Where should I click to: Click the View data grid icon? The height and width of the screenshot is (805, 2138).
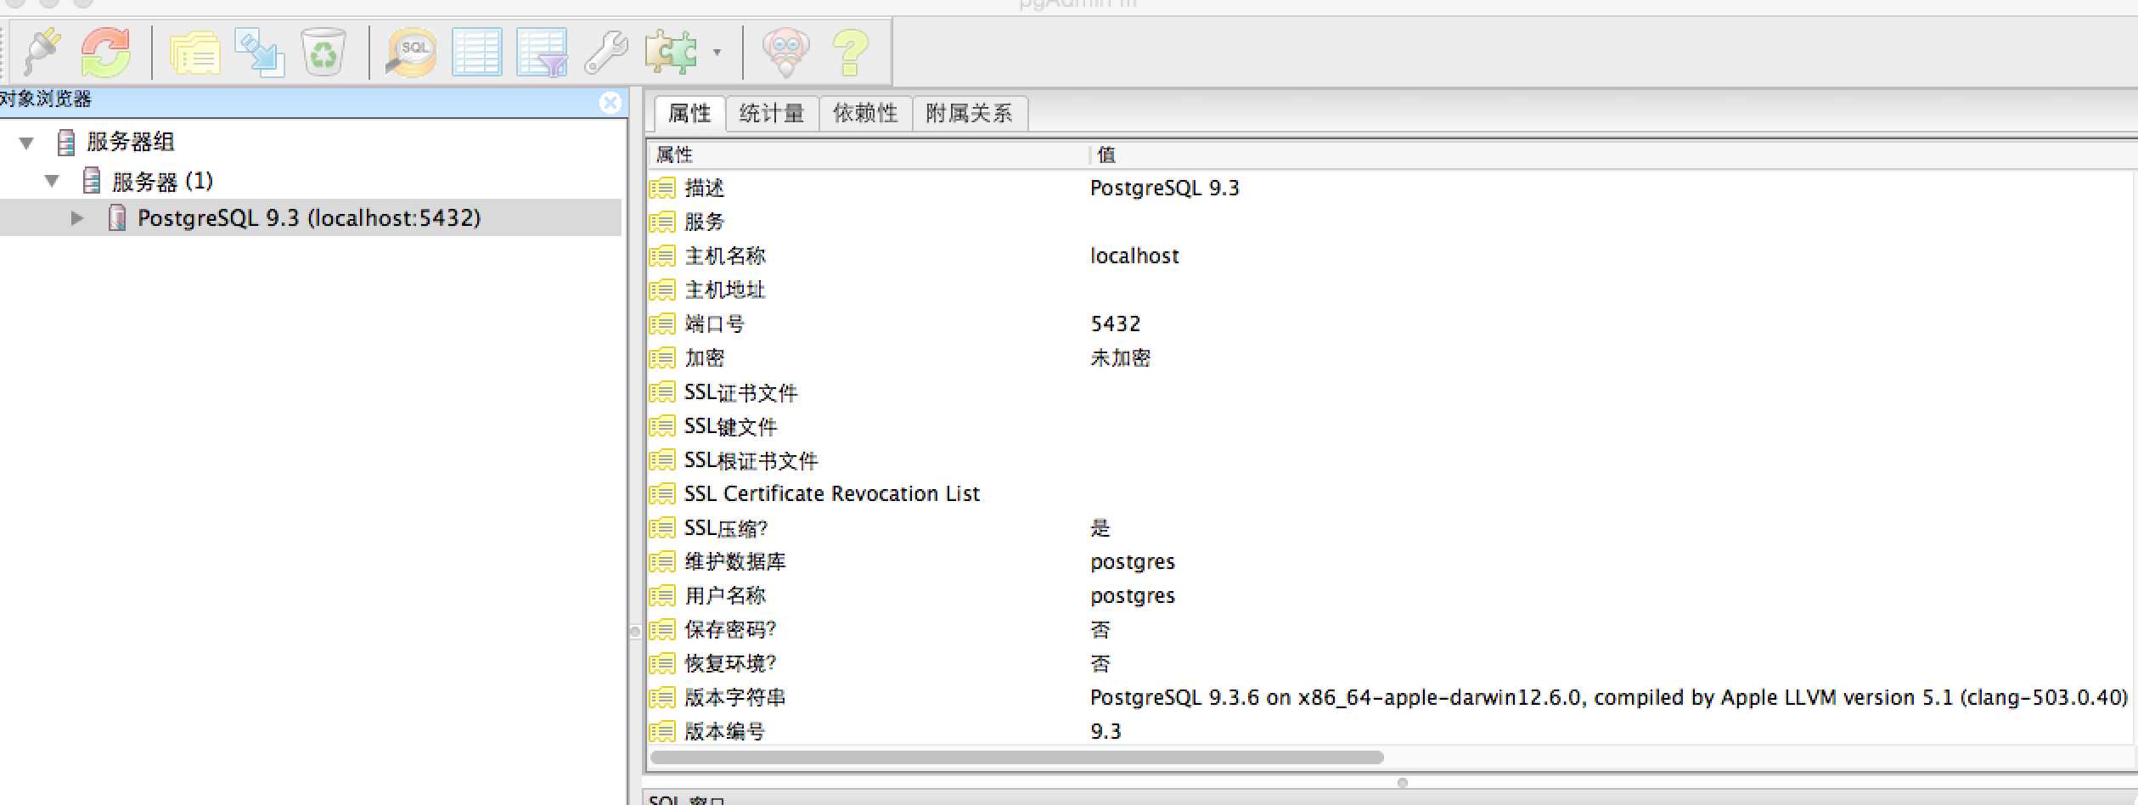click(x=476, y=53)
